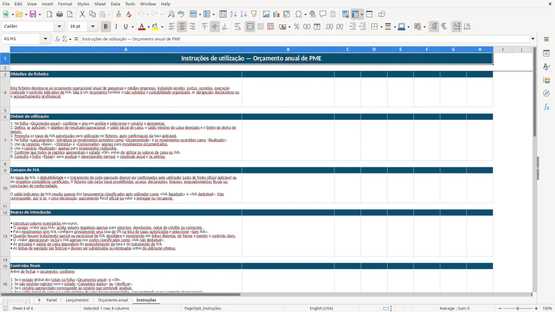Insert a pivot table

(287, 14)
